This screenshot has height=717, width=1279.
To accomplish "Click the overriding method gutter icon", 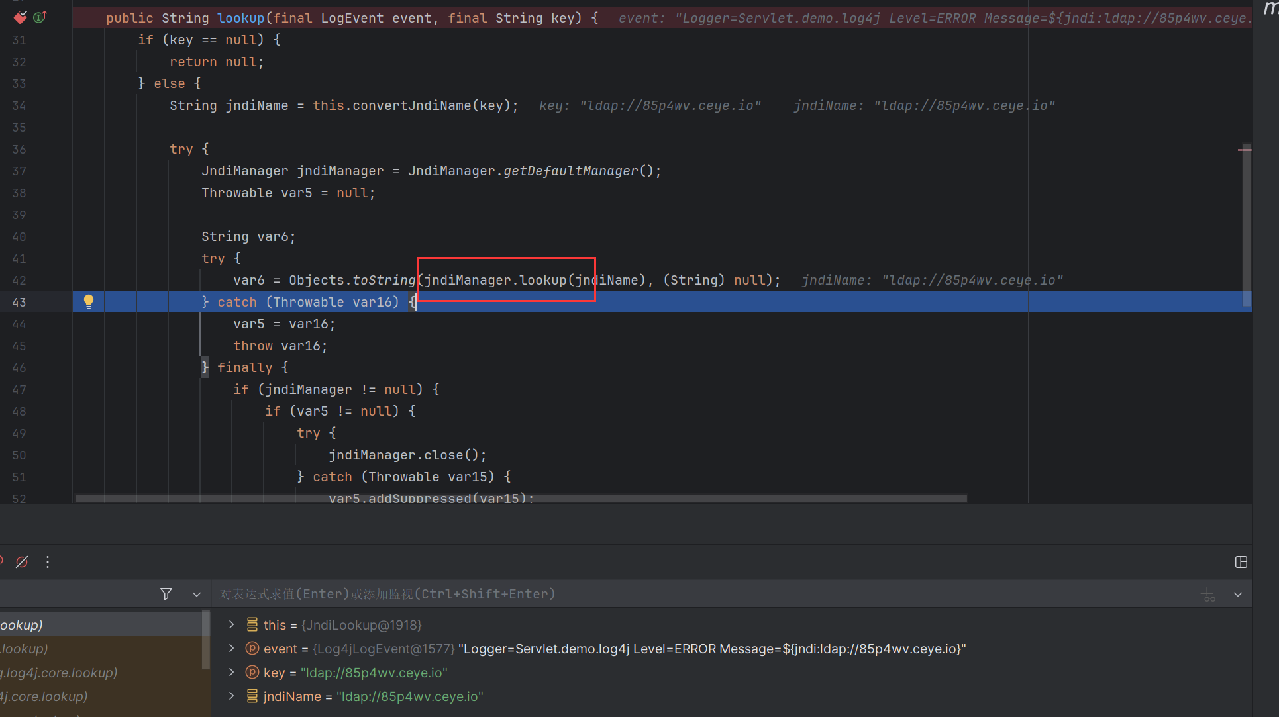I will (x=40, y=17).
